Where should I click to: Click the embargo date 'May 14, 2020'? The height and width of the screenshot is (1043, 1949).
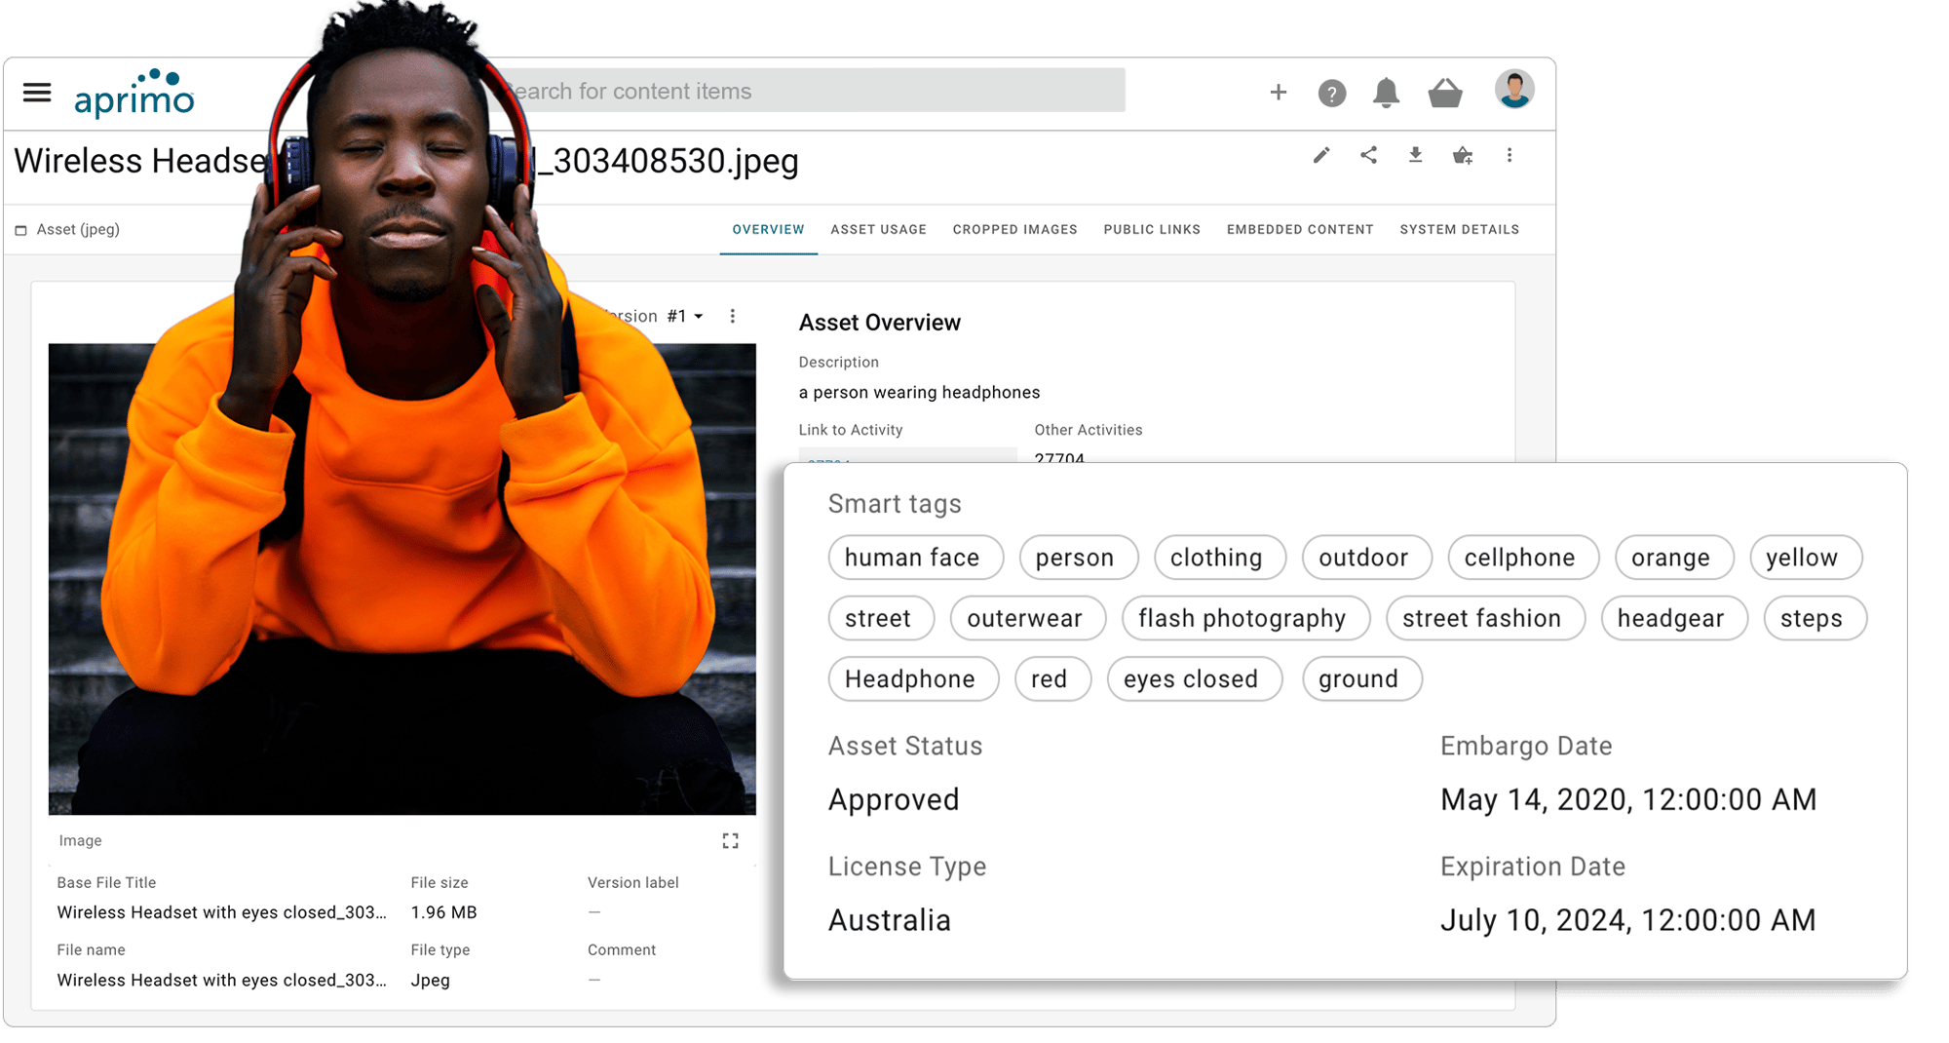(1627, 800)
